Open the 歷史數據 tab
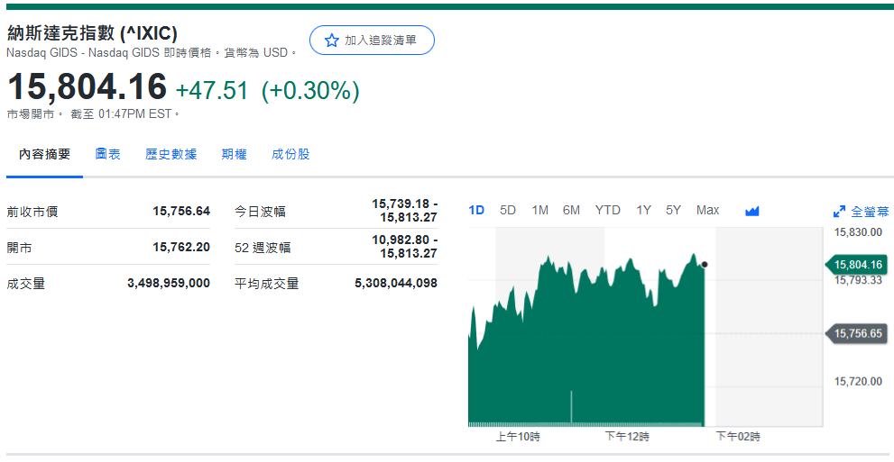The width and height of the screenshot is (894, 462). [171, 154]
